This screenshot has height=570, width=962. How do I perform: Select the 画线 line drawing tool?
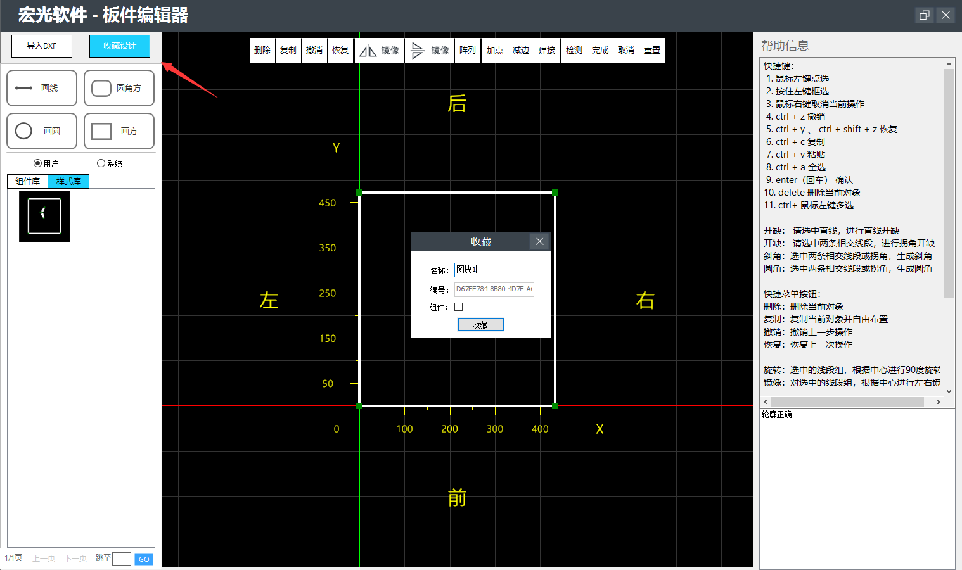pos(42,88)
